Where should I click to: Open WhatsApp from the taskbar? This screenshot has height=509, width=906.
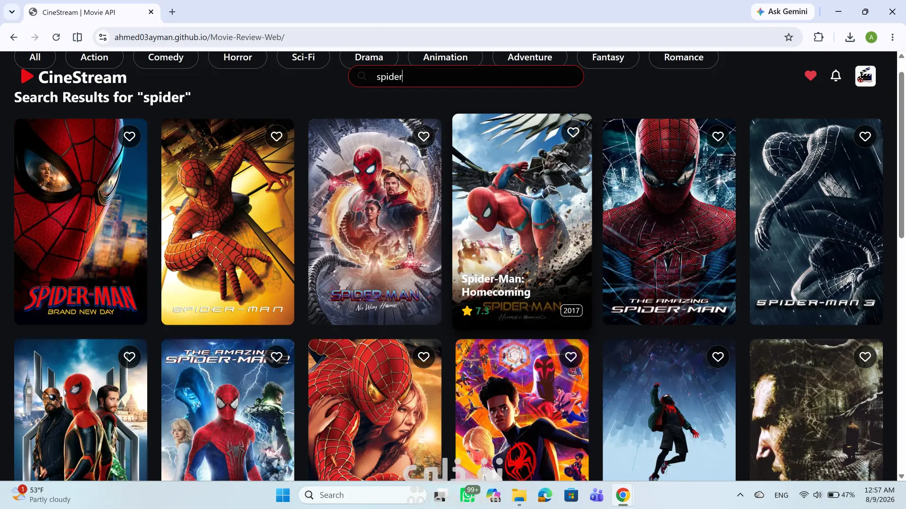(467, 495)
